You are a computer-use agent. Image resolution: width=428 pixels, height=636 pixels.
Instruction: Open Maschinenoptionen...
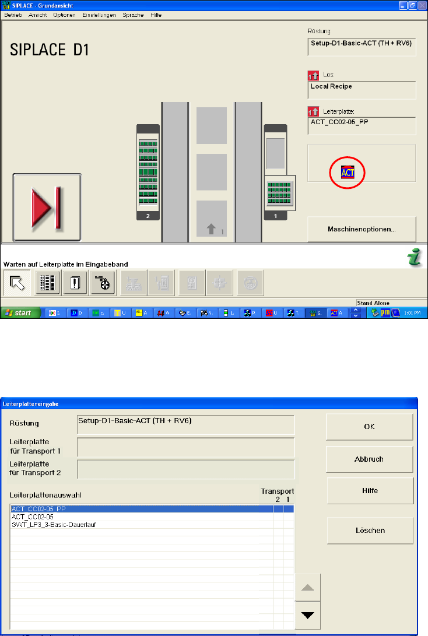point(362,229)
